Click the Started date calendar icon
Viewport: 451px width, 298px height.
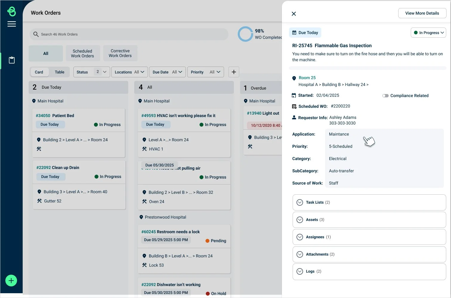[294, 96]
